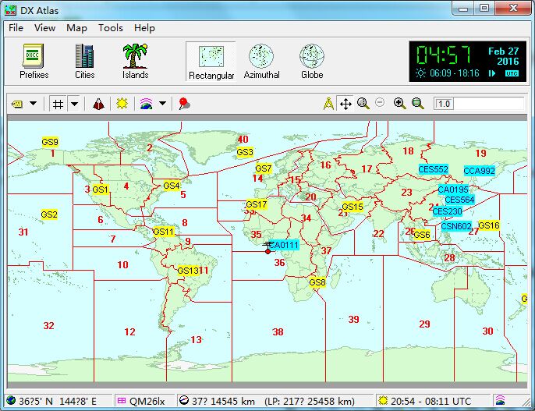Screen dimensions: 535x411
Task: Click the sunrise sunset times 06:09 - 18:16
Action: point(455,73)
